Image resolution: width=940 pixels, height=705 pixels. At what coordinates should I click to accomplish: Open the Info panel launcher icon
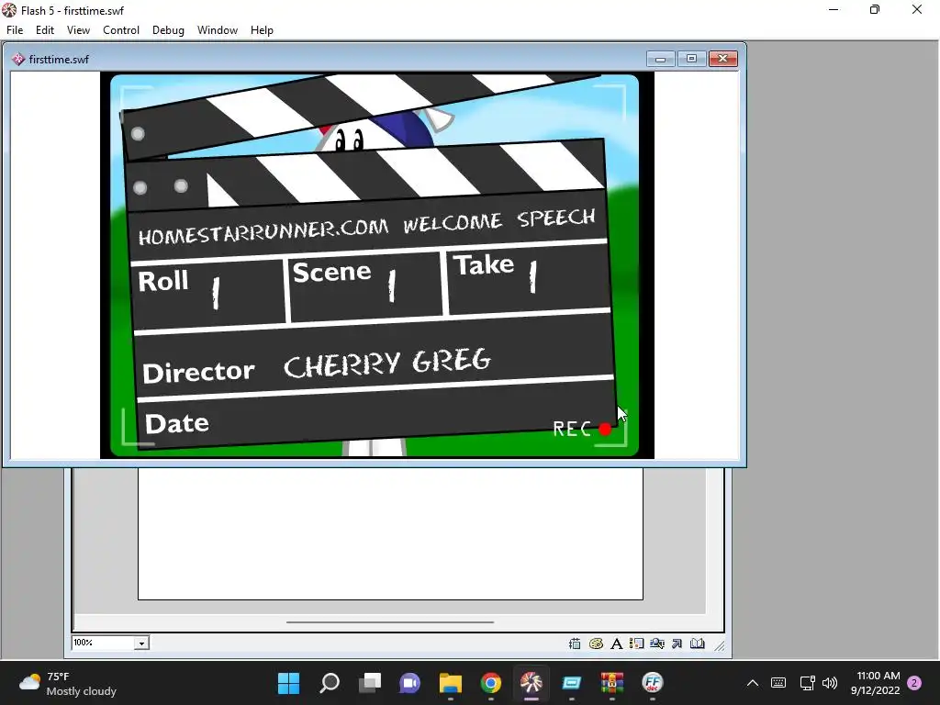(575, 643)
